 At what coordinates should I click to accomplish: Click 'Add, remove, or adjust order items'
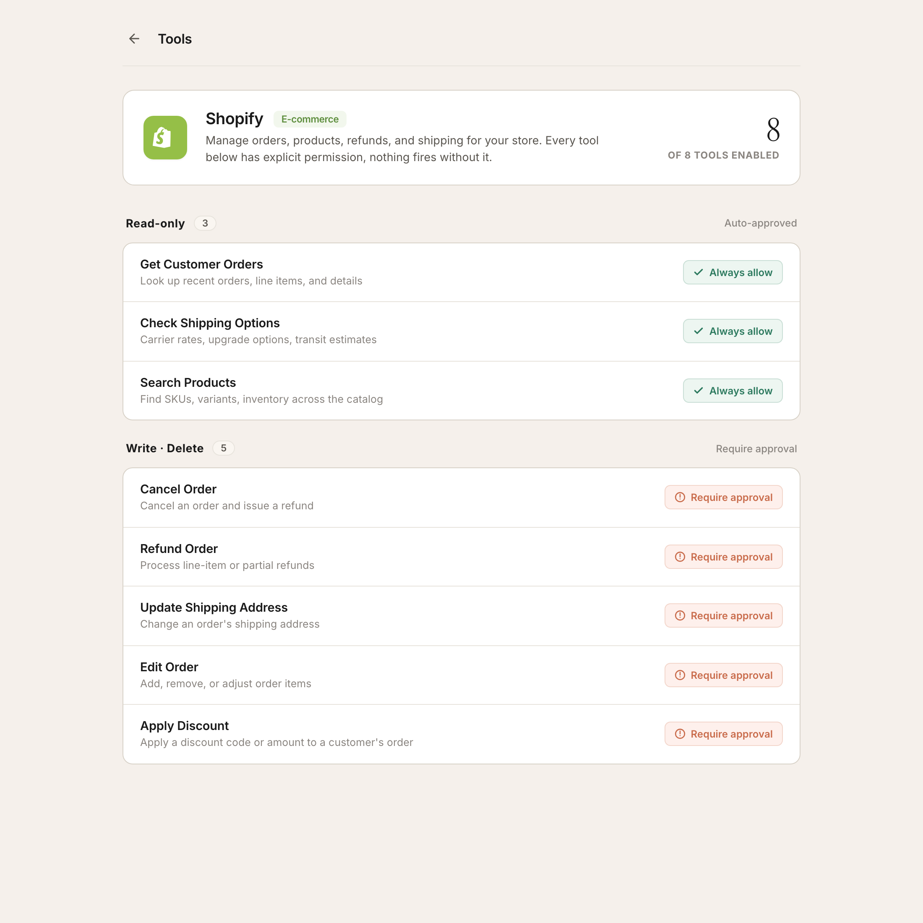(225, 684)
